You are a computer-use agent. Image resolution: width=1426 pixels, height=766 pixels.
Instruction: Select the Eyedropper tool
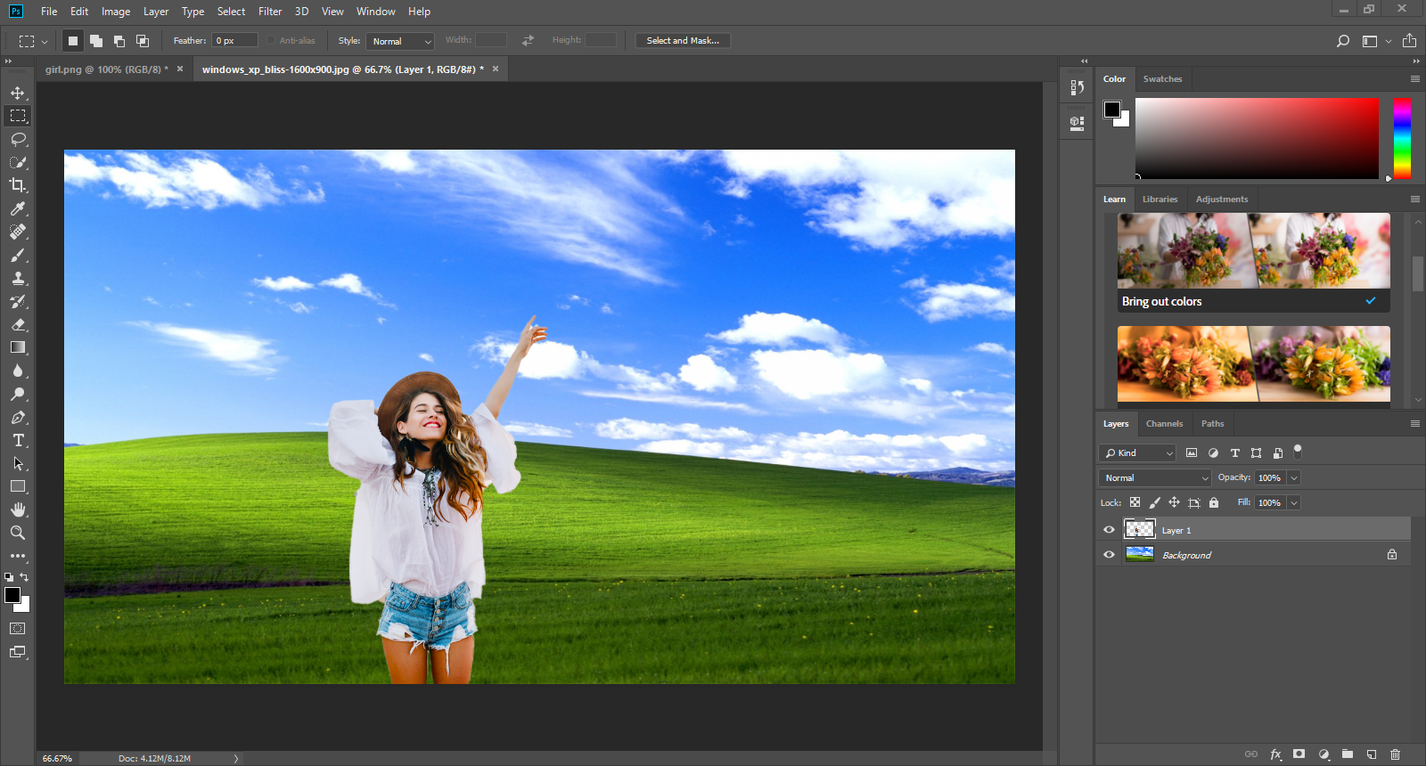(18, 208)
